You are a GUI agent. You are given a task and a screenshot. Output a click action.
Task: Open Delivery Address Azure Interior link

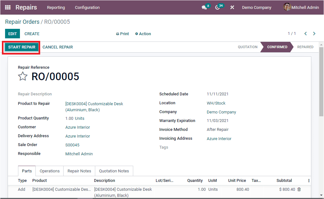[x=78, y=136]
